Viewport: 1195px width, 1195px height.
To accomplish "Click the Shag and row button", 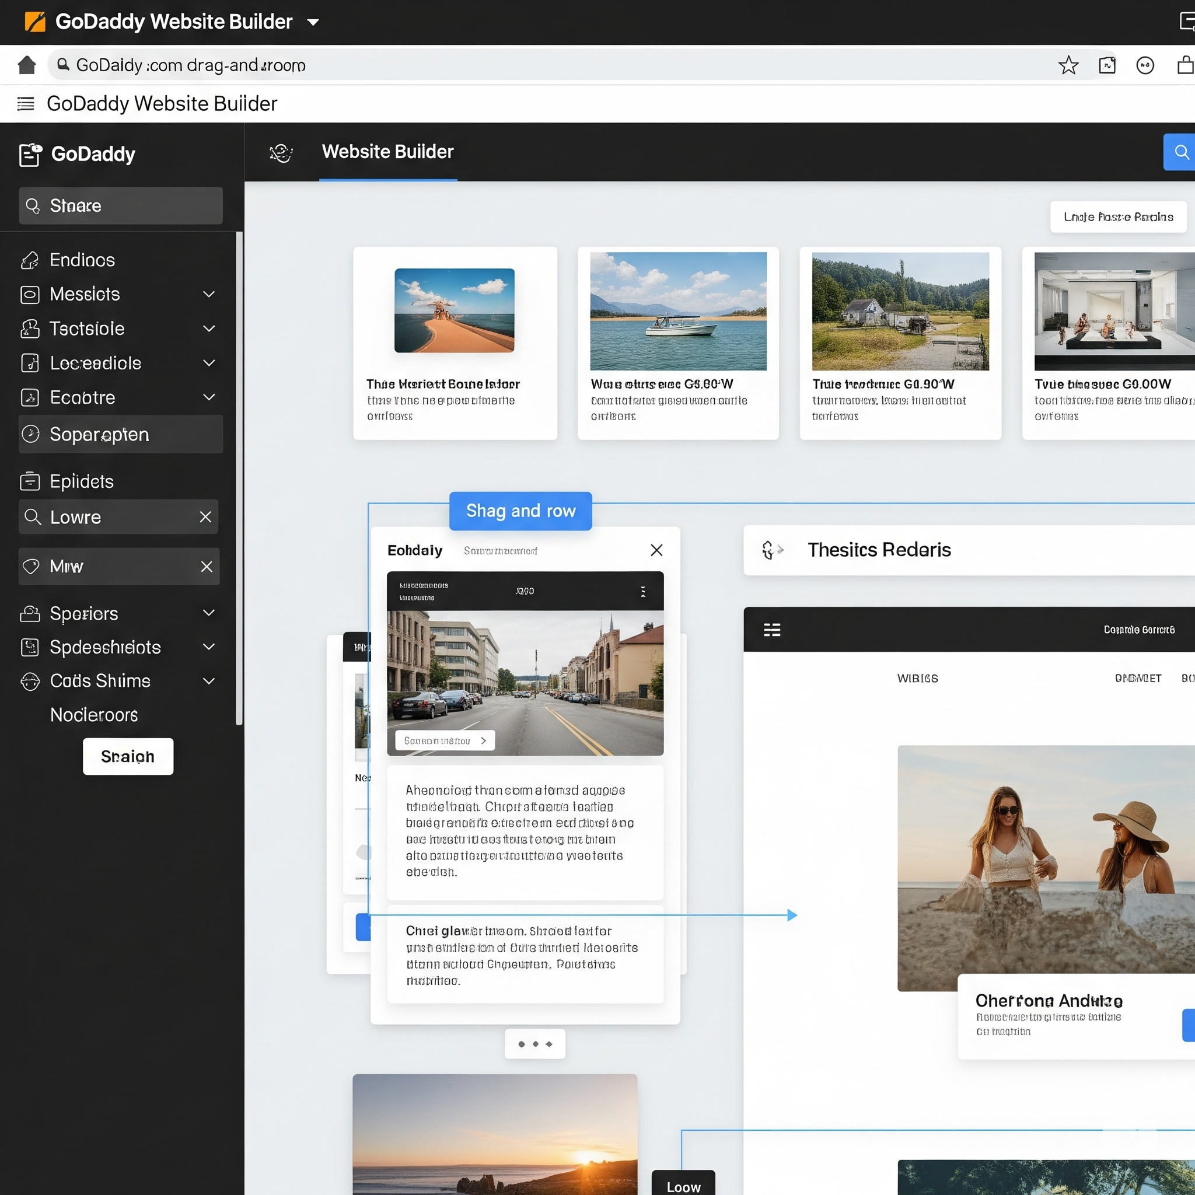I will [521, 511].
